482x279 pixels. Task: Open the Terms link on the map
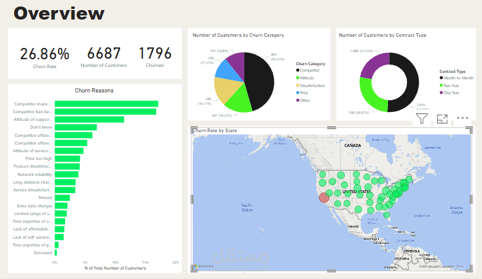point(460,267)
